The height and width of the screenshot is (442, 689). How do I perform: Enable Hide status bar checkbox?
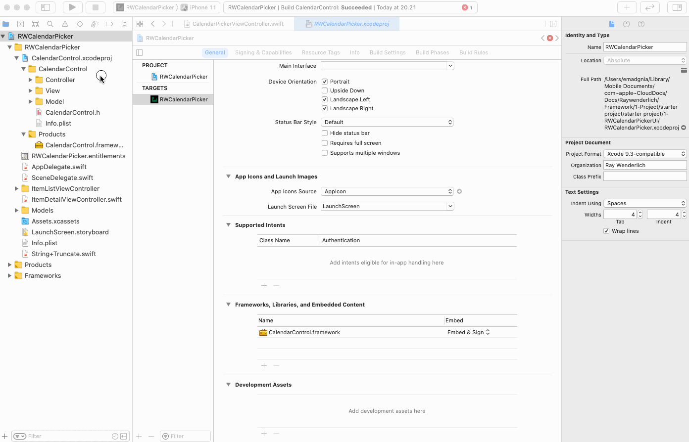(325, 133)
